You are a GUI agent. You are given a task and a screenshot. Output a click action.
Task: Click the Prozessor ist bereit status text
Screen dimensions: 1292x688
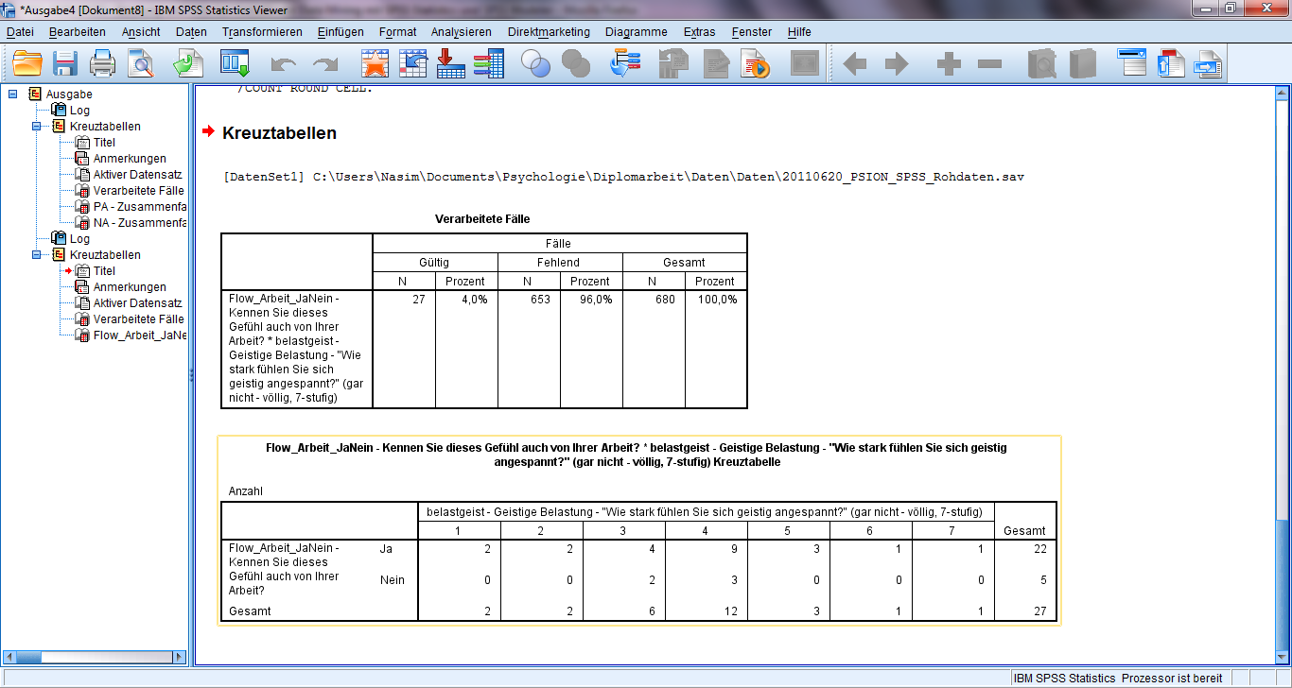coord(1172,678)
